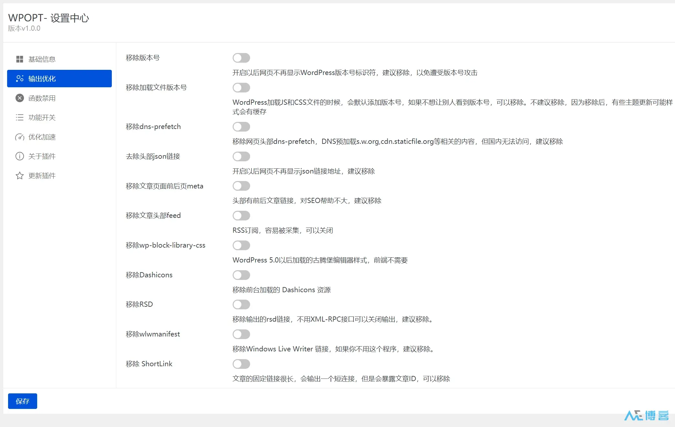Open the 功能开关 settings section

pyautogui.click(x=42, y=117)
